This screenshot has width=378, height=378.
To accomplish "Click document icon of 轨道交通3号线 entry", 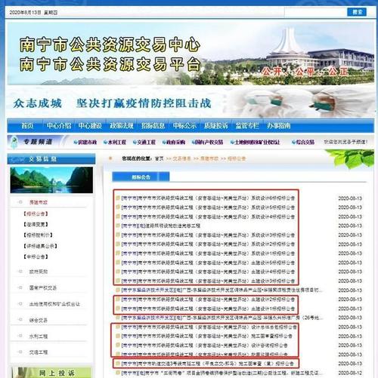I will click(117, 364).
